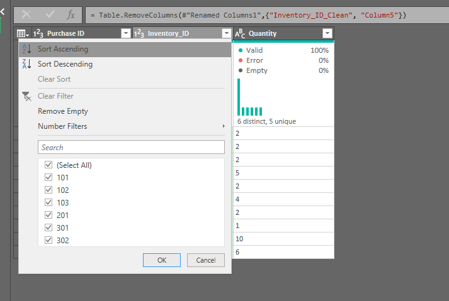The image size is (449, 301).
Task: Uncheck the 102 value checkbox
Action: pos(48,190)
